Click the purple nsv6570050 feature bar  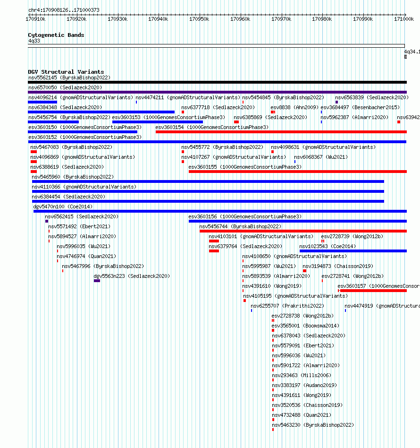coord(217,92)
